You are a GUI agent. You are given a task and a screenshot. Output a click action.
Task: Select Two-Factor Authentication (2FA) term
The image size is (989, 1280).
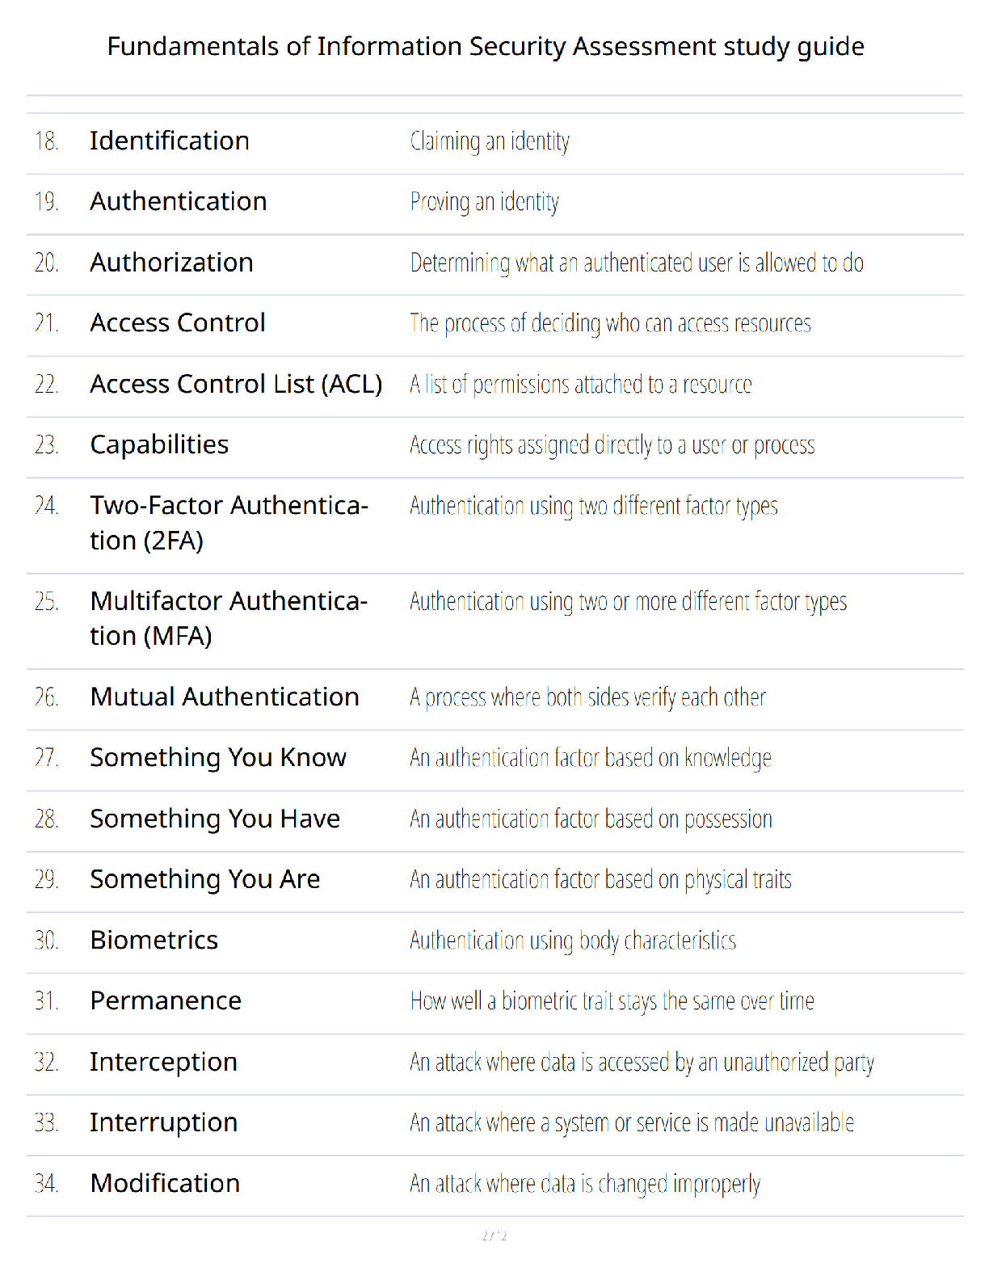click(229, 523)
